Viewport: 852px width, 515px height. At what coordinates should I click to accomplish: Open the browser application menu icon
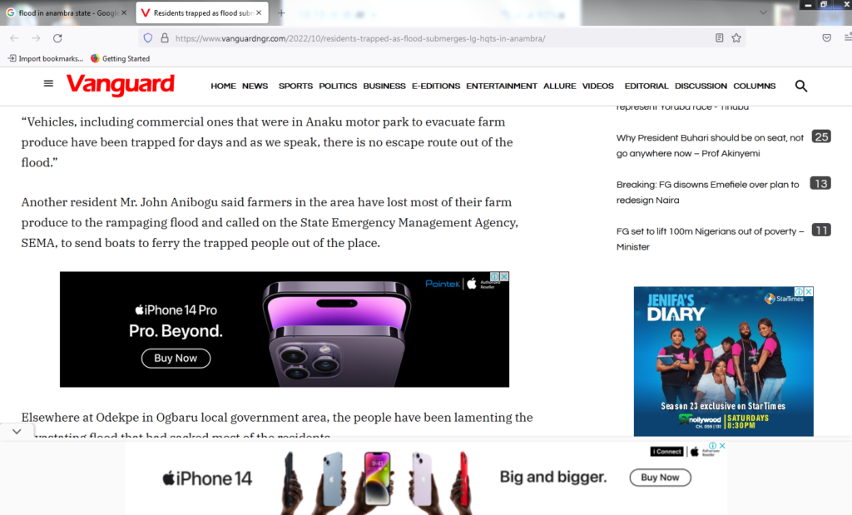pos(847,37)
